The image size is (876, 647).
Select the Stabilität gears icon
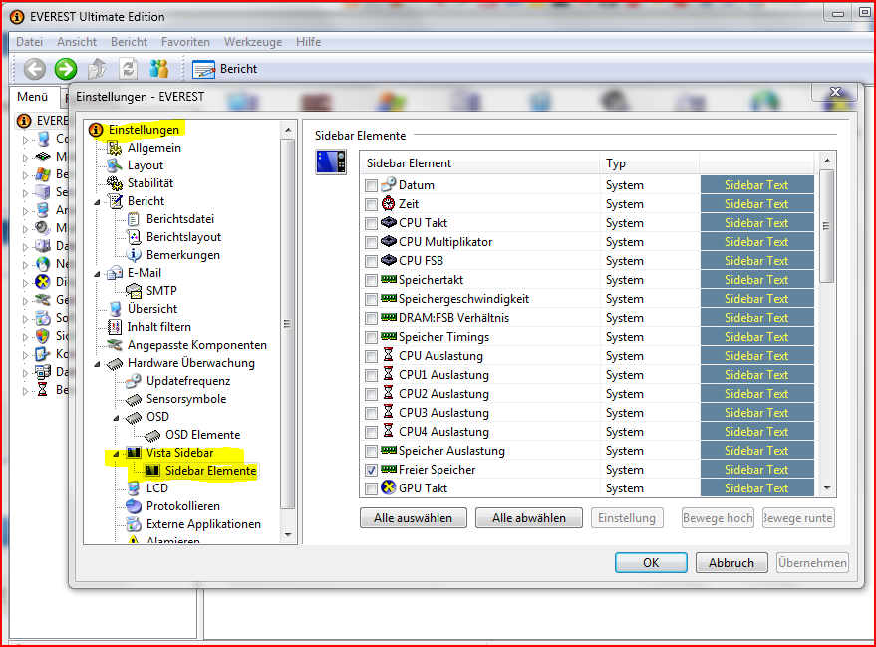tap(115, 183)
